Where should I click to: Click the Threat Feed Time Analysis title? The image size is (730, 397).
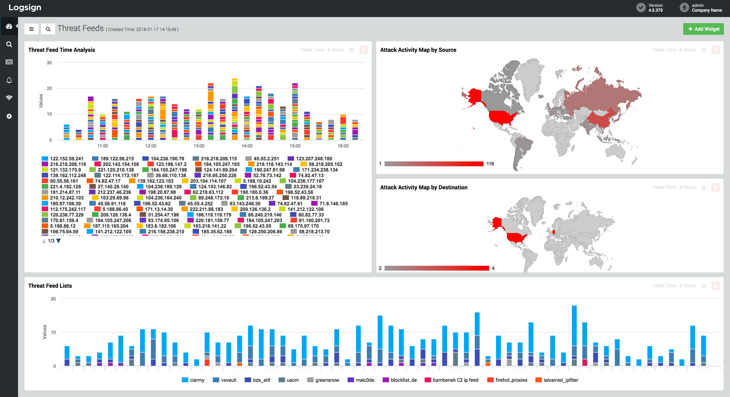pos(62,50)
